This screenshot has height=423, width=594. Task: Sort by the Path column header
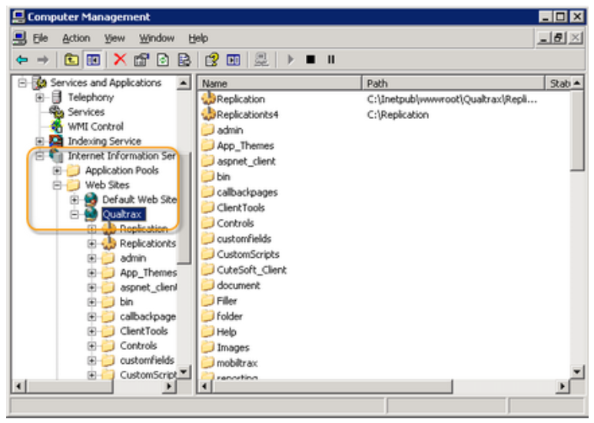pyautogui.click(x=453, y=83)
